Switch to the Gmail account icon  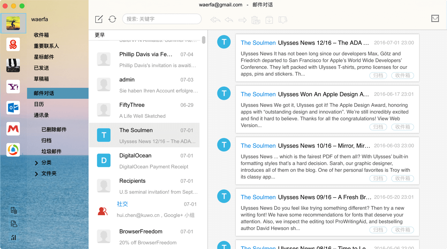13,129
